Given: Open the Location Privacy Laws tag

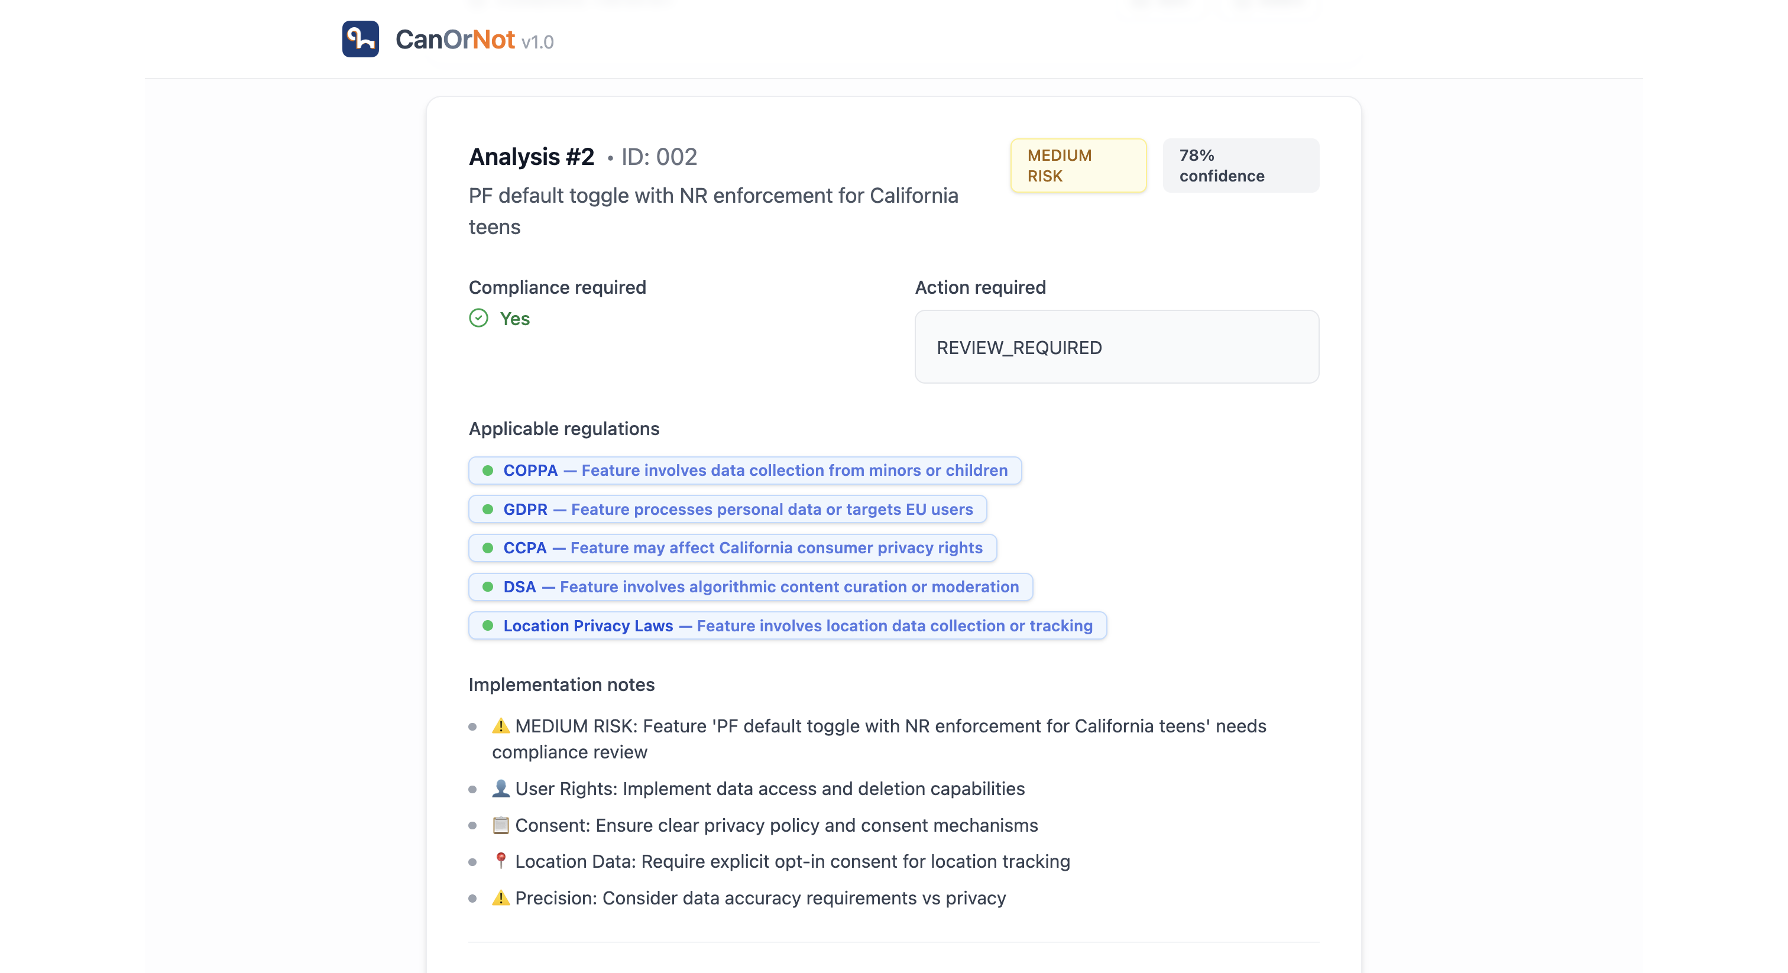Looking at the screenshot, I should click(787, 625).
